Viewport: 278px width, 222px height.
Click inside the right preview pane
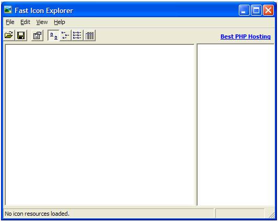(x=236, y=125)
